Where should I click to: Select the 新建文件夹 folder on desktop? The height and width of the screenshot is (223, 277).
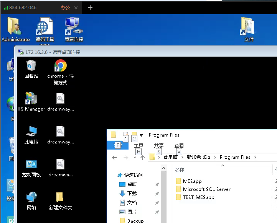point(60,198)
